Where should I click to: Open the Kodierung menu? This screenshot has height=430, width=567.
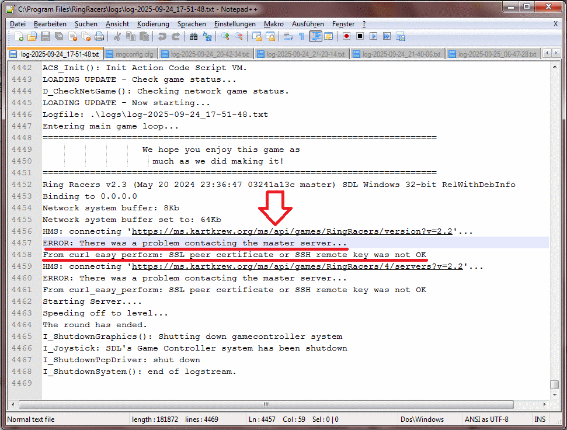click(153, 24)
